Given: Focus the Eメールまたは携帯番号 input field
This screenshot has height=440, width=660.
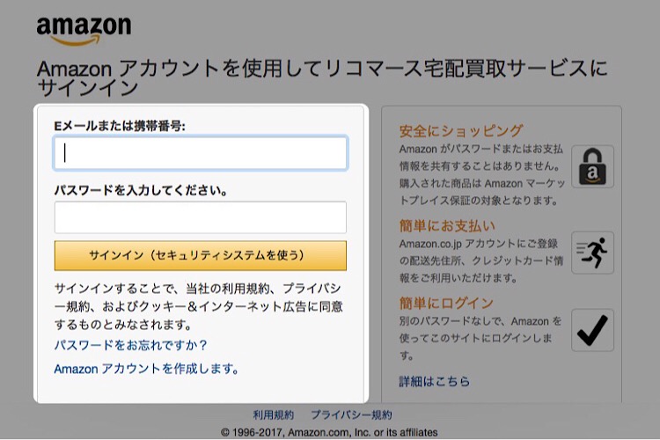Looking at the screenshot, I should [201, 153].
